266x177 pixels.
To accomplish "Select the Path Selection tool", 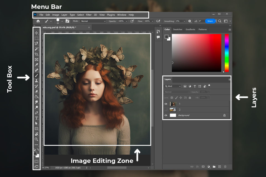I will [x=36, y=123].
